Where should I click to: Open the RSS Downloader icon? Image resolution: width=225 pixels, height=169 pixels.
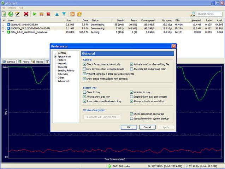click(x=72, y=14)
